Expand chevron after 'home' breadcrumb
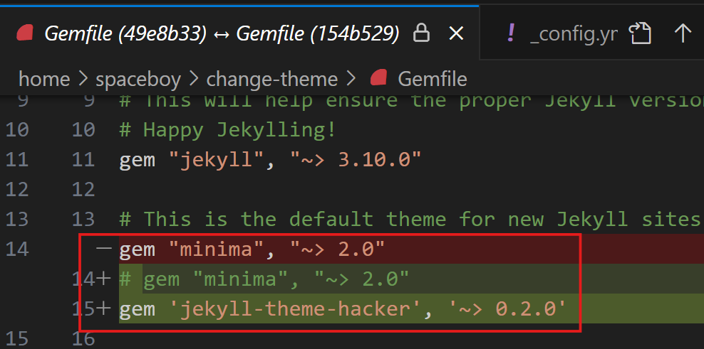The height and width of the screenshot is (349, 704). click(x=83, y=80)
